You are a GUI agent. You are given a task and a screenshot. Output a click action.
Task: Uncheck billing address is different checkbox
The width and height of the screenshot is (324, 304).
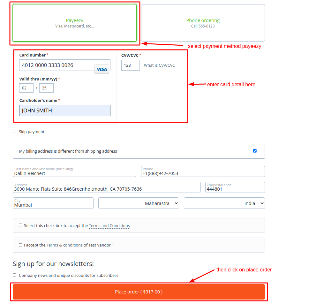click(255, 151)
